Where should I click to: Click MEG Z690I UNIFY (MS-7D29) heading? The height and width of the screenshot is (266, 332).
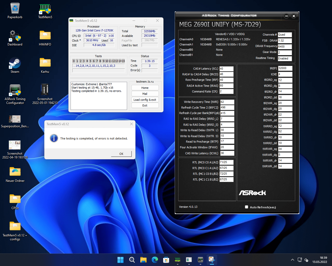coord(220,24)
